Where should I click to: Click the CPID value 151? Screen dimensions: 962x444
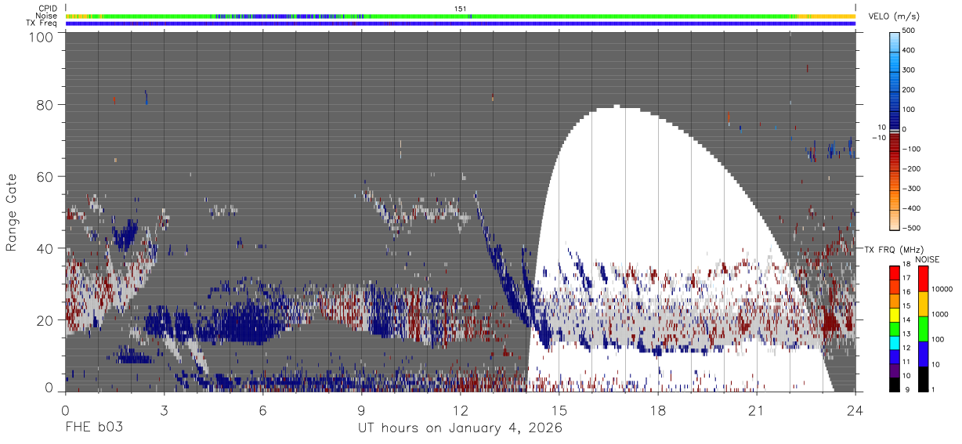[461, 9]
